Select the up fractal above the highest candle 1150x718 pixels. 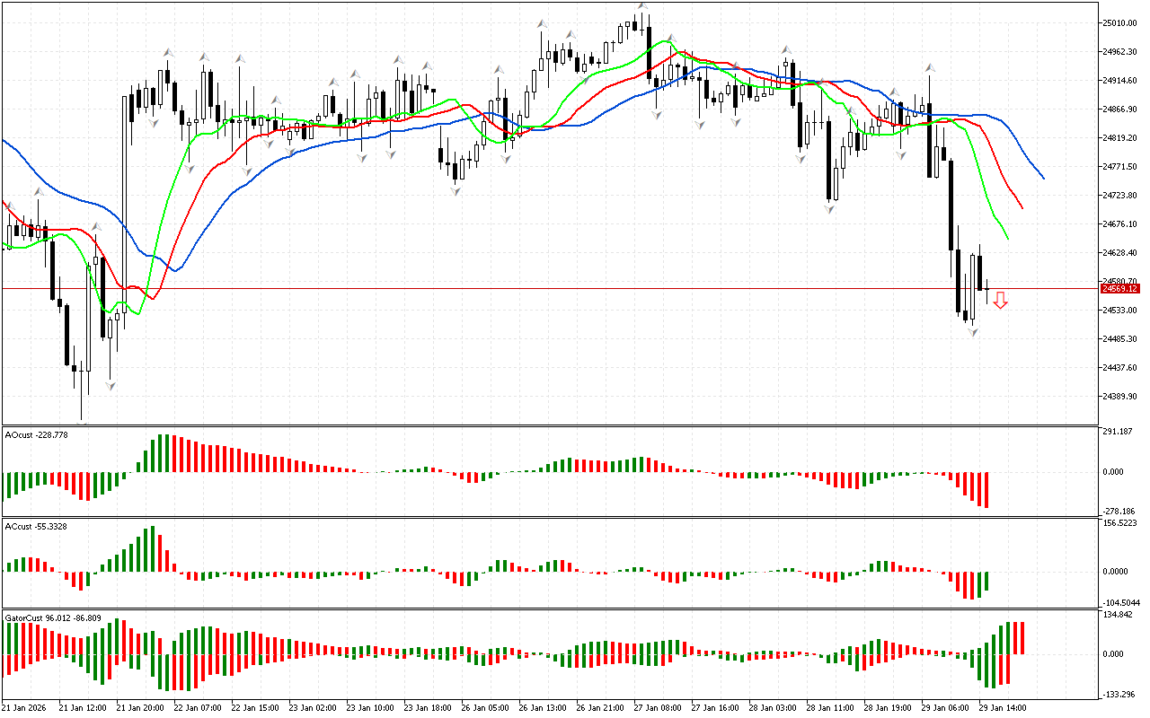click(x=642, y=6)
